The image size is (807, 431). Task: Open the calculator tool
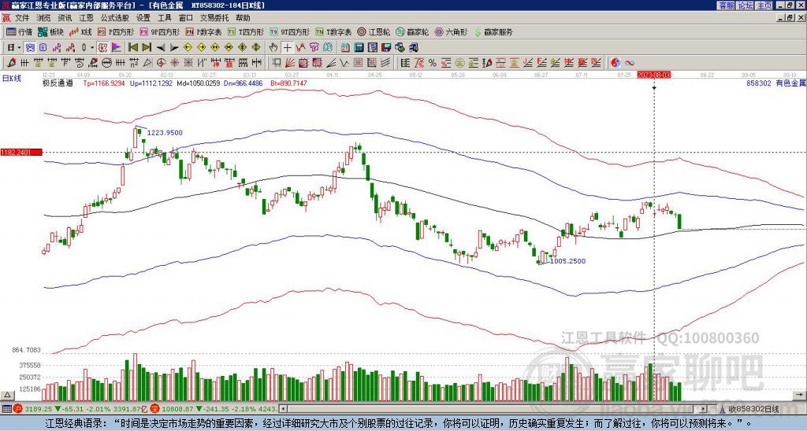(359, 48)
